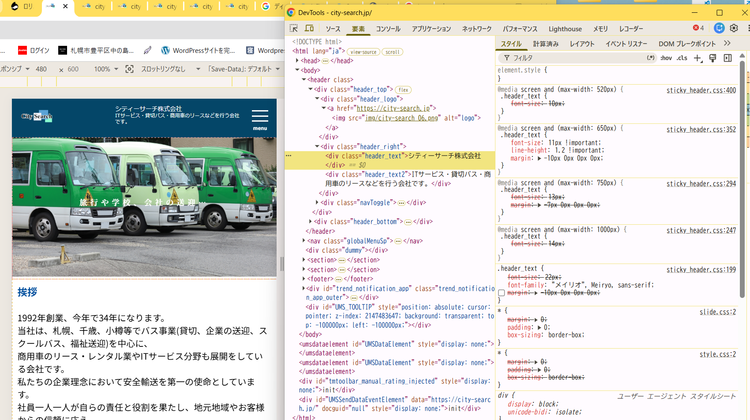Viewport: 750px width, 420px height.
Task: Click the Styles フィルタ filter input
Action: [577, 58]
